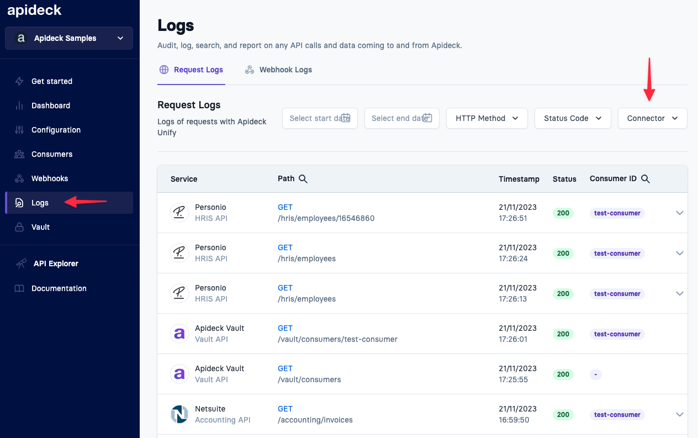This screenshot has height=438, width=698.
Task: Click the Webhooks icon in sidebar
Action: pos(19,178)
